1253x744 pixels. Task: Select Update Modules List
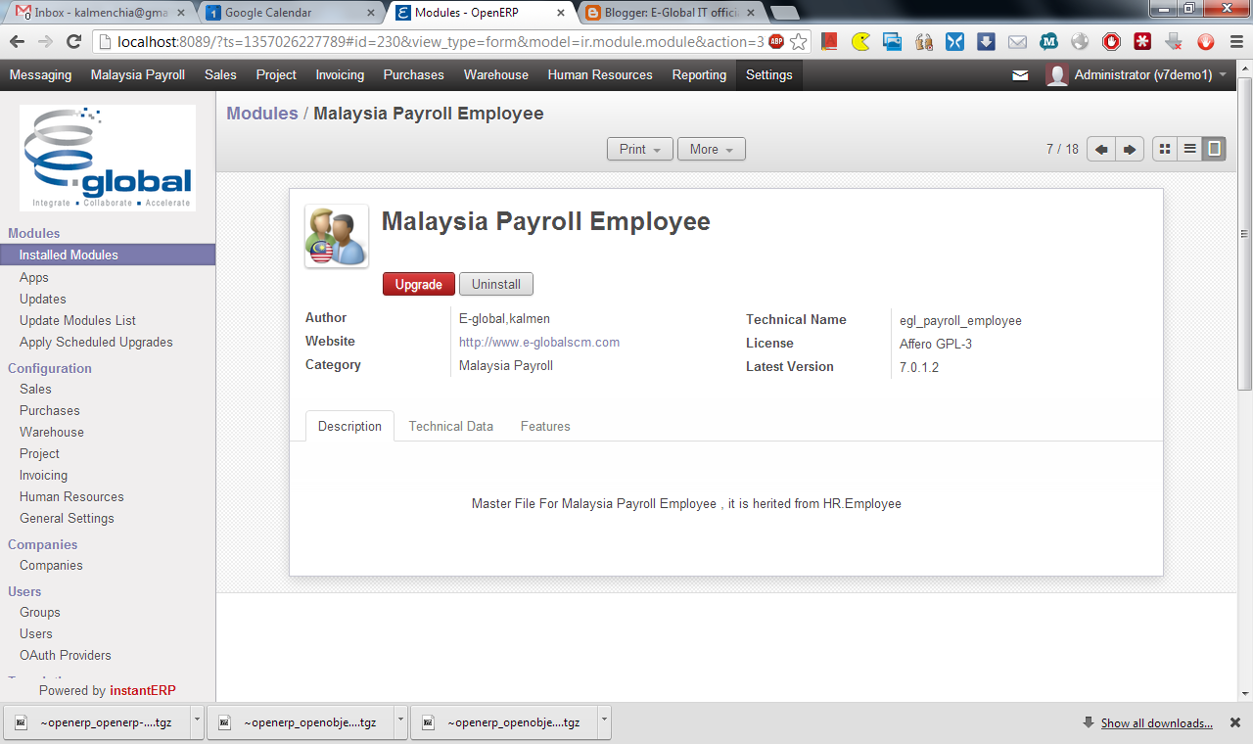tap(77, 320)
